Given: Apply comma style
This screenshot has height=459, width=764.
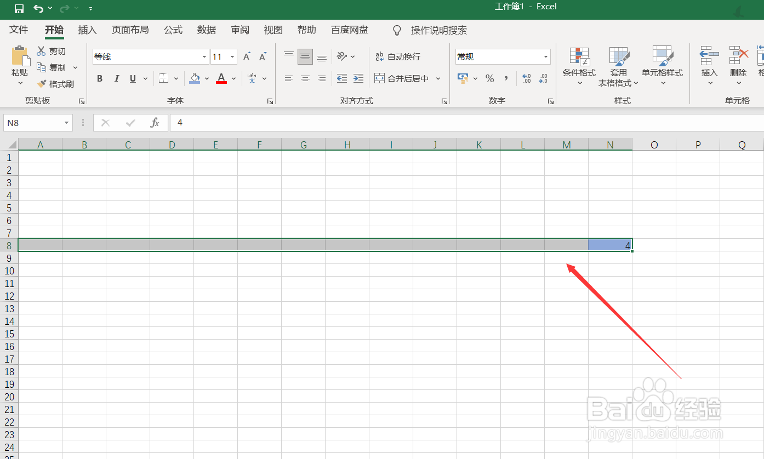Looking at the screenshot, I should 506,78.
